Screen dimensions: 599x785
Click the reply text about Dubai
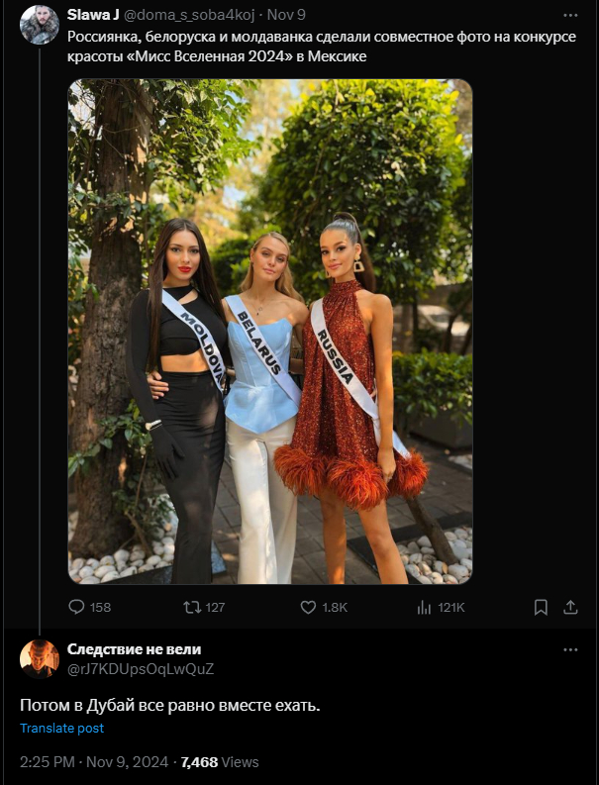tap(170, 706)
